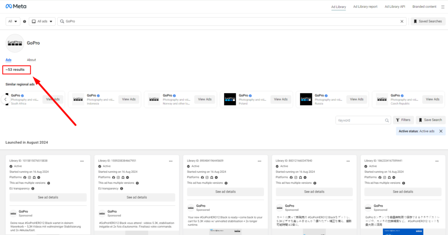Viewport: 448px width, 235px height.
Task: See ad details for ID 1862334167599441
Action: (403, 192)
